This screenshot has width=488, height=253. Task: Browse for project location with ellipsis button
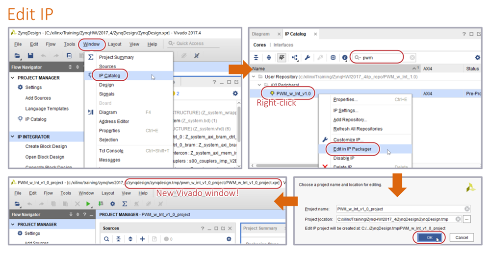pyautogui.click(x=466, y=219)
